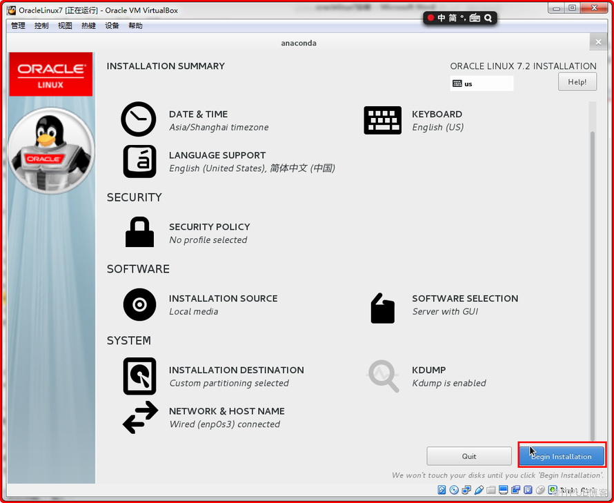The height and width of the screenshot is (503, 614).
Task: Click the network adapters status icon
Action: click(x=466, y=490)
